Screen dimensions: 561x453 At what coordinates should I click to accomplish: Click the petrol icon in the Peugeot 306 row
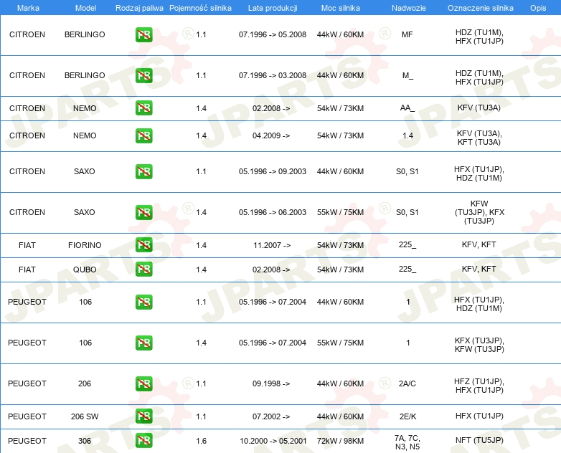[143, 441]
